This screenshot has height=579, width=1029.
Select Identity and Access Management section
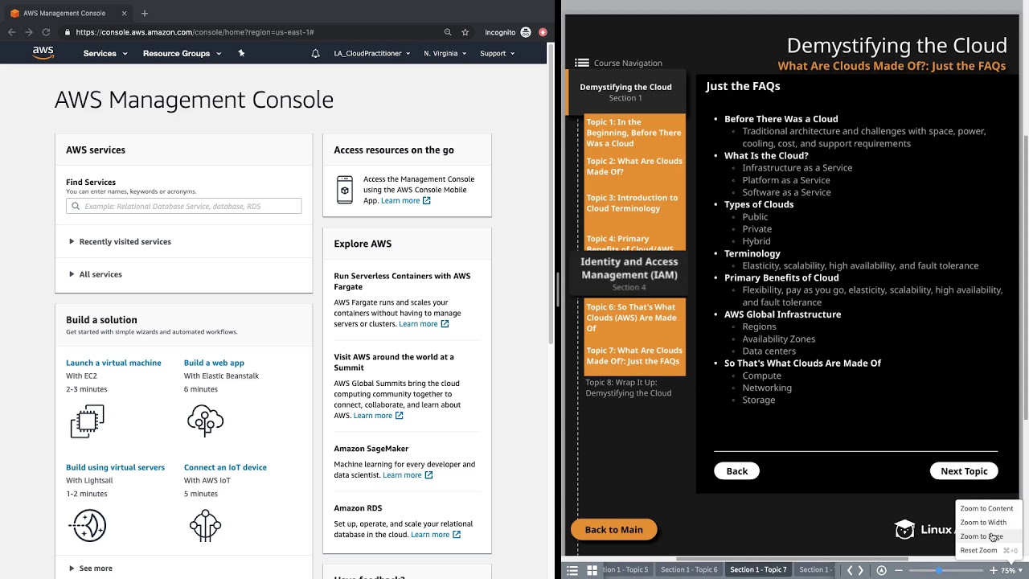(x=629, y=273)
